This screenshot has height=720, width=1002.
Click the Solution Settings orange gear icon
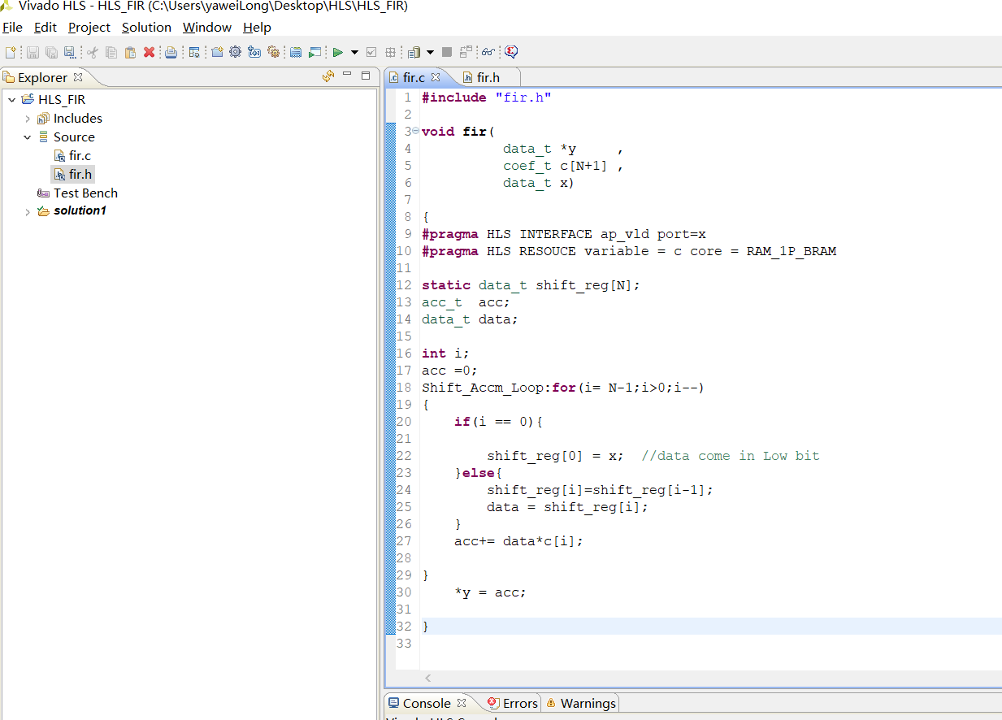[x=274, y=52]
